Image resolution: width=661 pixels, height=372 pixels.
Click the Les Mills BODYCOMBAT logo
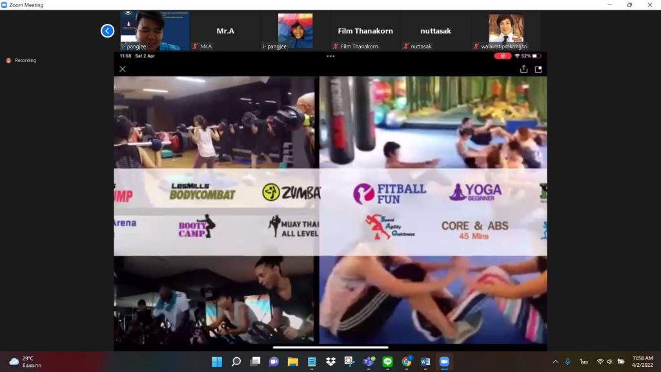(202, 191)
